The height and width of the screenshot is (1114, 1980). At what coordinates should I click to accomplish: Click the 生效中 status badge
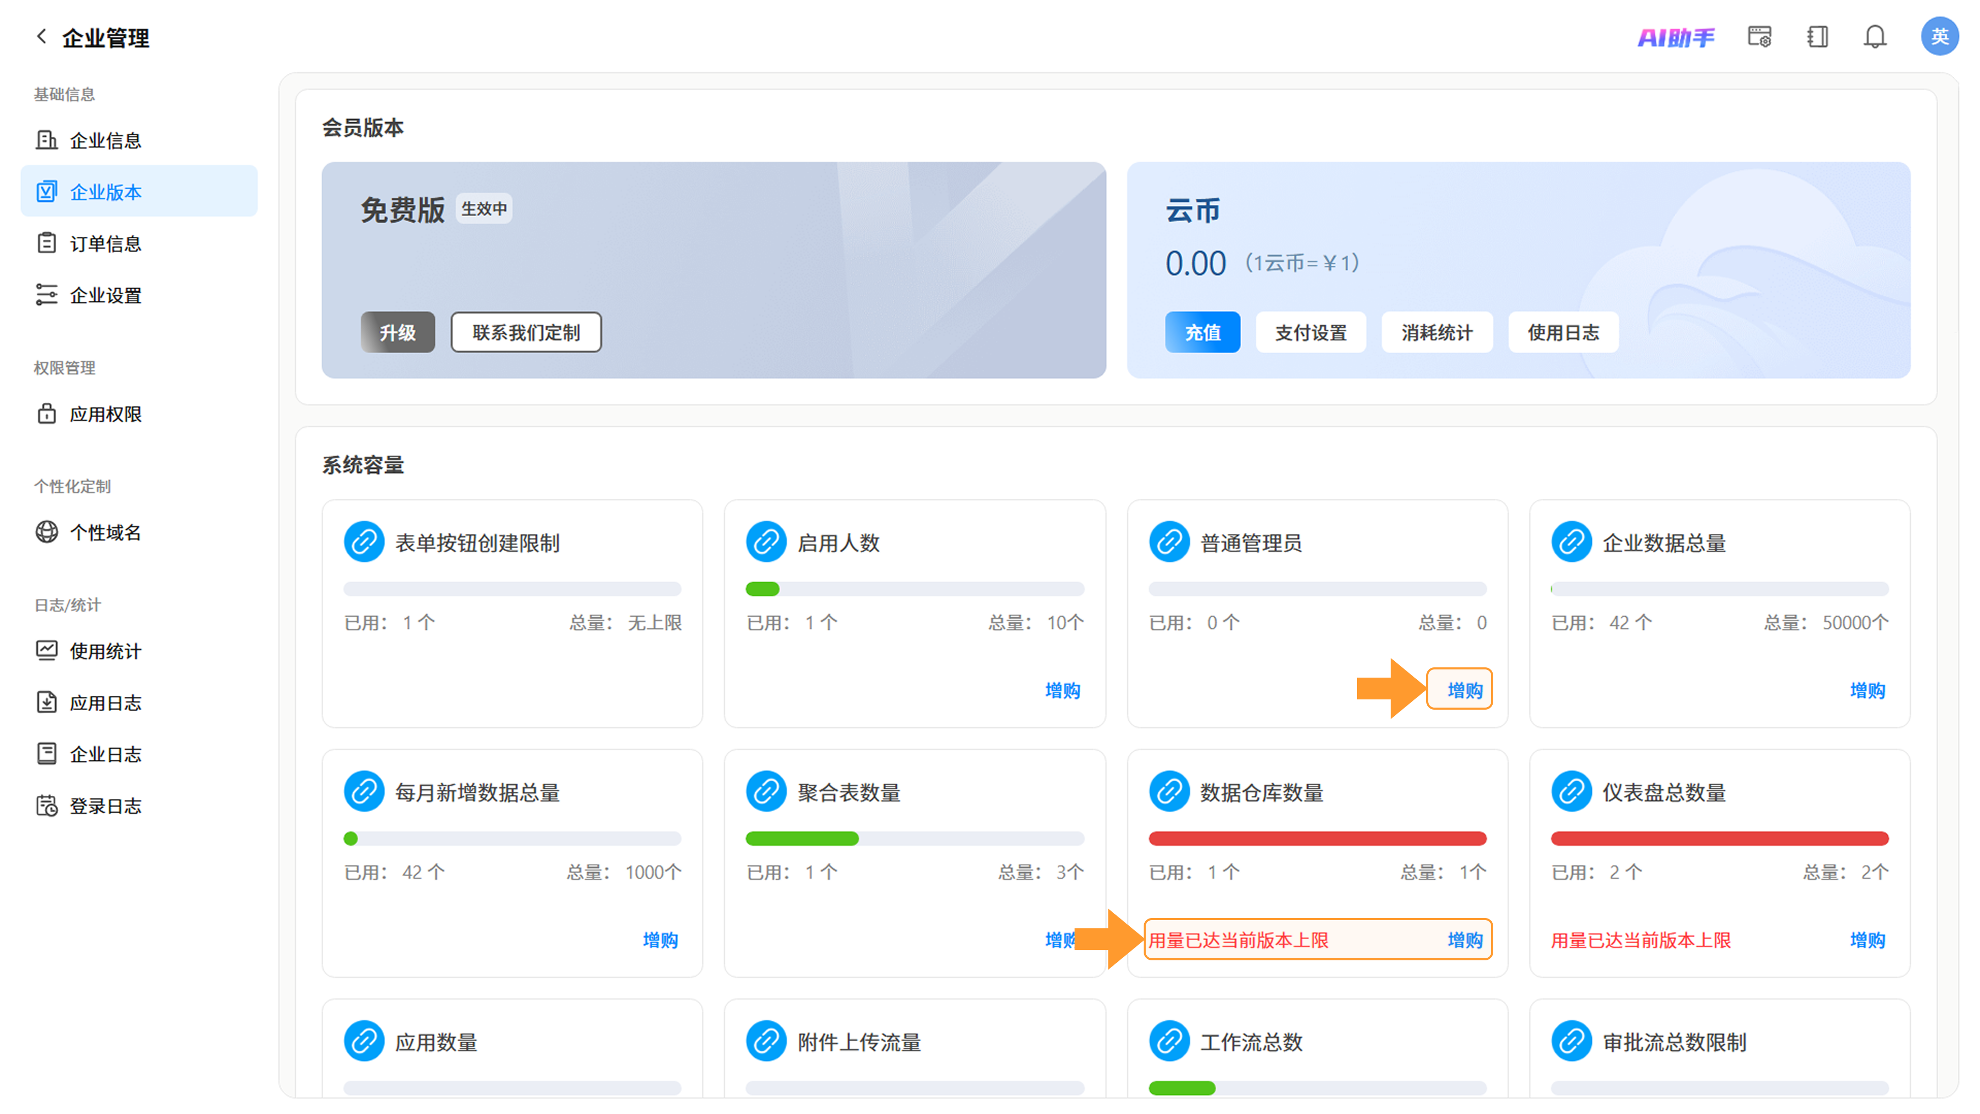(484, 208)
